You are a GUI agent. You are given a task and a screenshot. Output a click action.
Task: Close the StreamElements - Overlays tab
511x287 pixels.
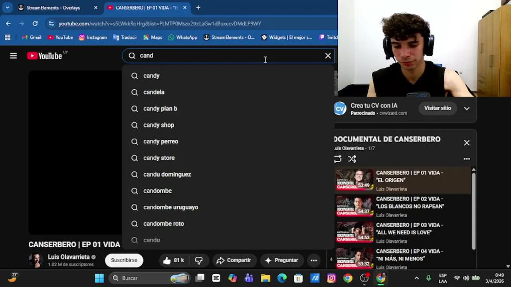(96, 8)
